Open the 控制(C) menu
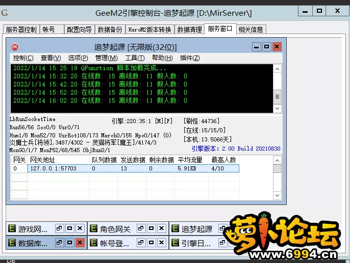The image size is (350, 263). tap(23, 58)
